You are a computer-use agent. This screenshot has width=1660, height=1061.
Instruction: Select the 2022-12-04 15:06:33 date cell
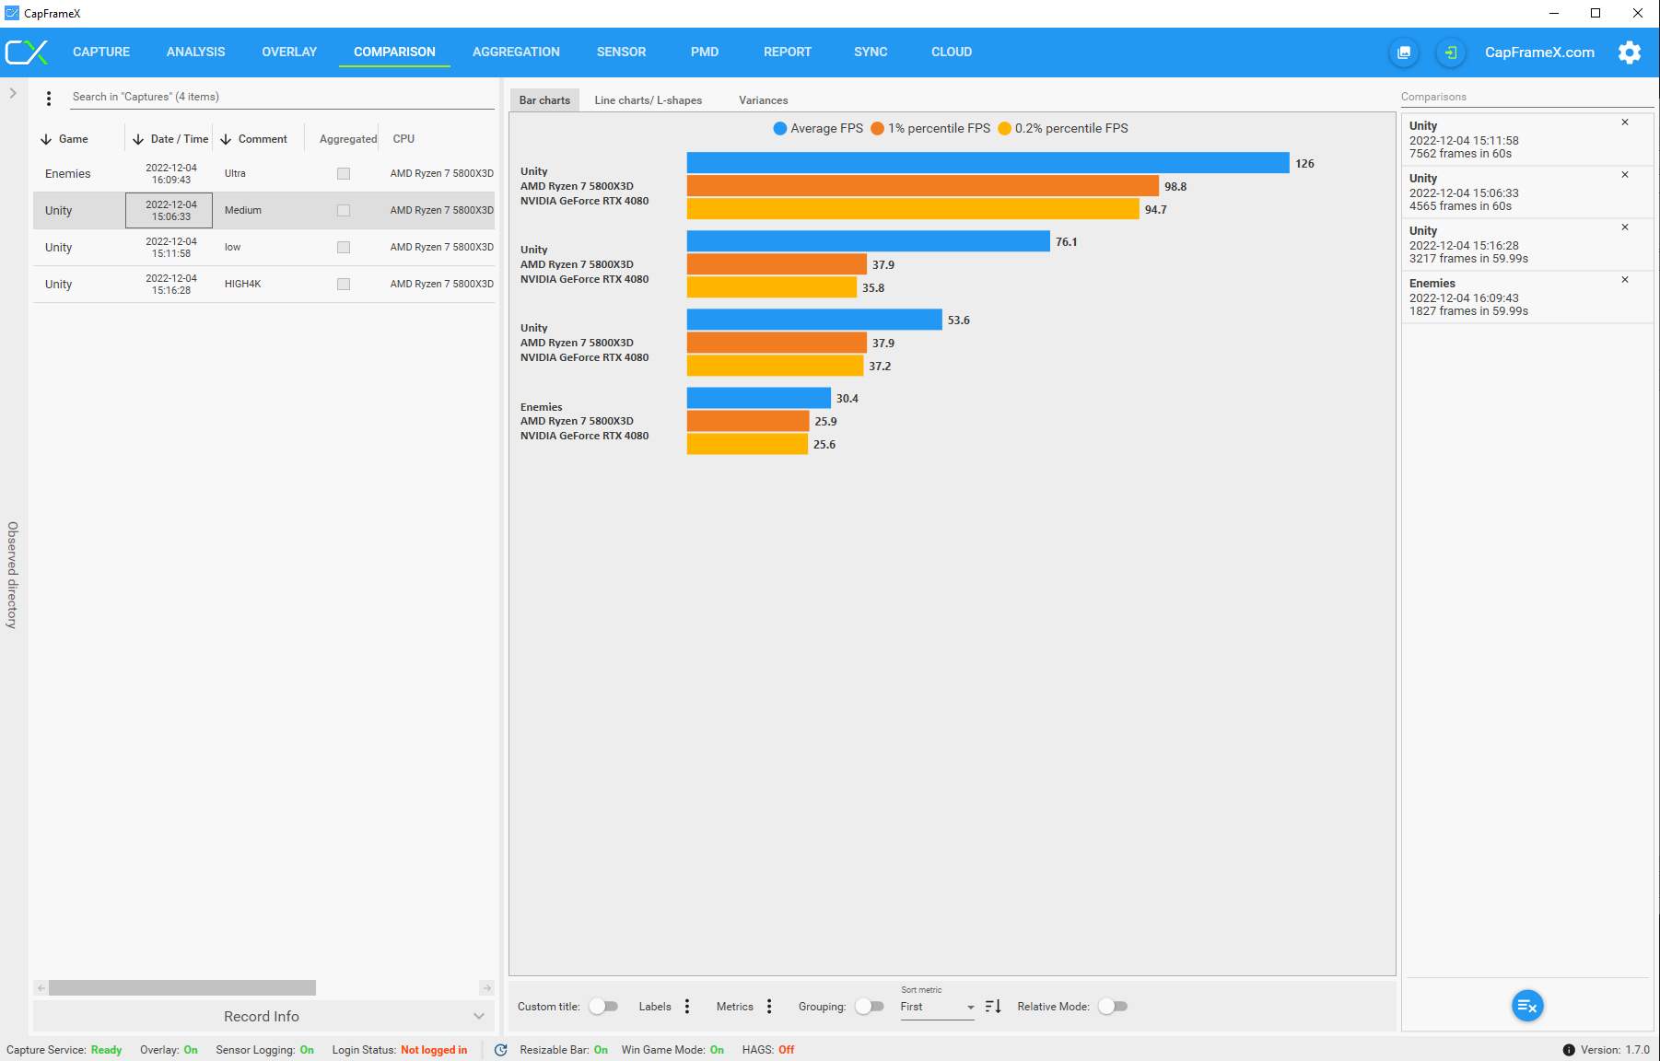(170, 210)
